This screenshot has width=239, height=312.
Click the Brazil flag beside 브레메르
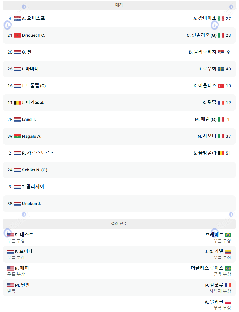228,235
